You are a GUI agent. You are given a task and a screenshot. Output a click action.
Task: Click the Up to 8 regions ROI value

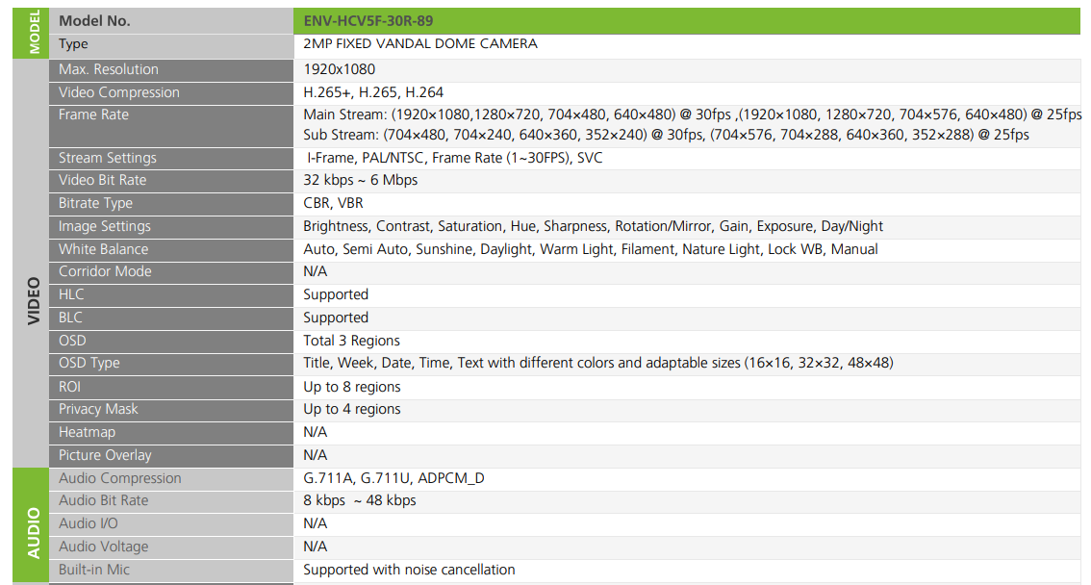tap(351, 387)
